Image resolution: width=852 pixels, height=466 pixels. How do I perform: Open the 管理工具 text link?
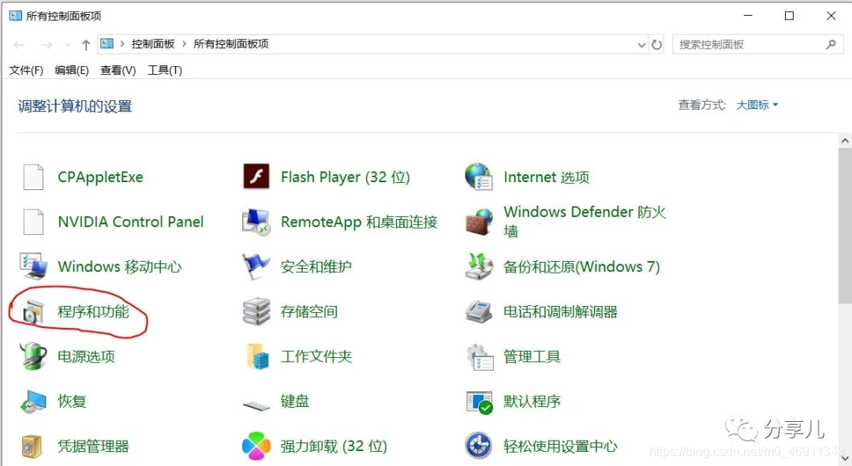tap(532, 357)
